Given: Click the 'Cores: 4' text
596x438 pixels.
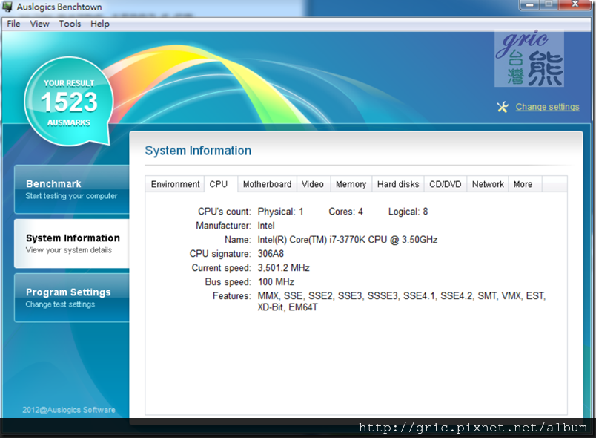Looking at the screenshot, I should point(346,212).
